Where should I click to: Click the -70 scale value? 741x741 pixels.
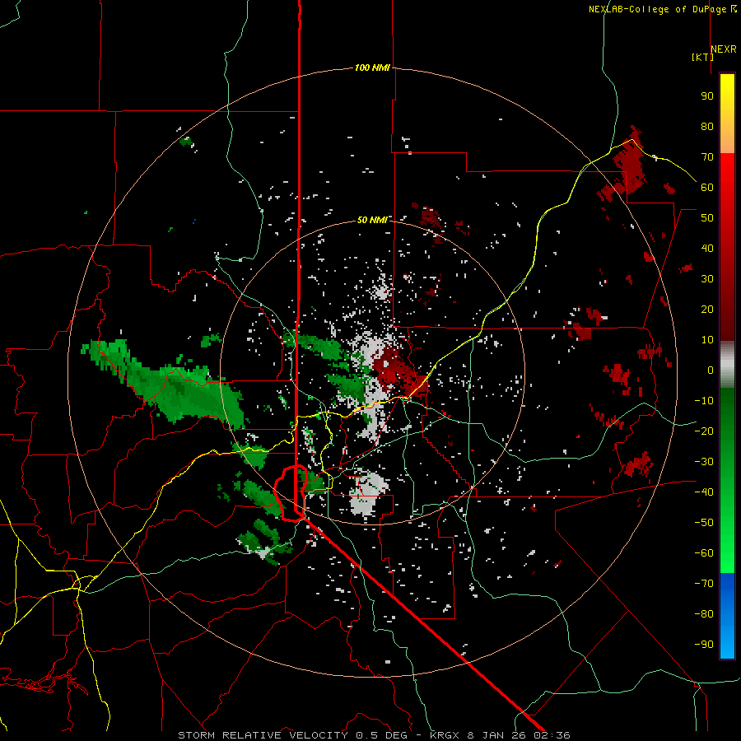click(x=704, y=584)
